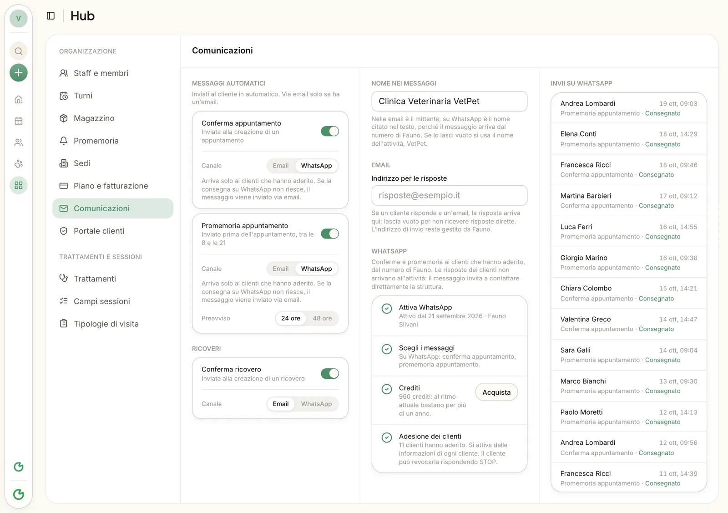This screenshot has height=513, width=728.
Task: Click green check icon next to Crediti
Action: point(387,389)
